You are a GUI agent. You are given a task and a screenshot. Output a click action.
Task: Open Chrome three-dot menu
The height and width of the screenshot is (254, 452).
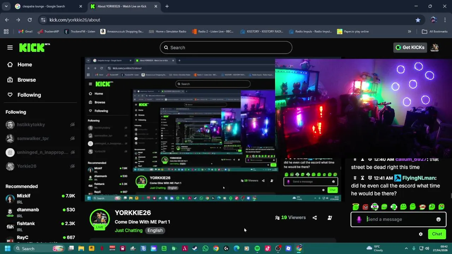point(445,20)
